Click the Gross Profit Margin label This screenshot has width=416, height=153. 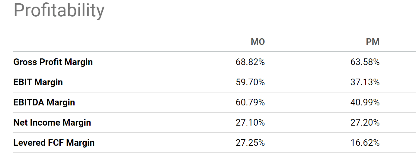pos(53,62)
